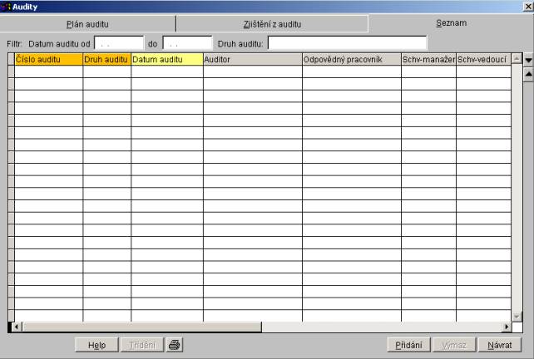Viewport: 534px width, 359px height.
Task: Select the Datum auditu column header
Action: [x=166, y=60]
